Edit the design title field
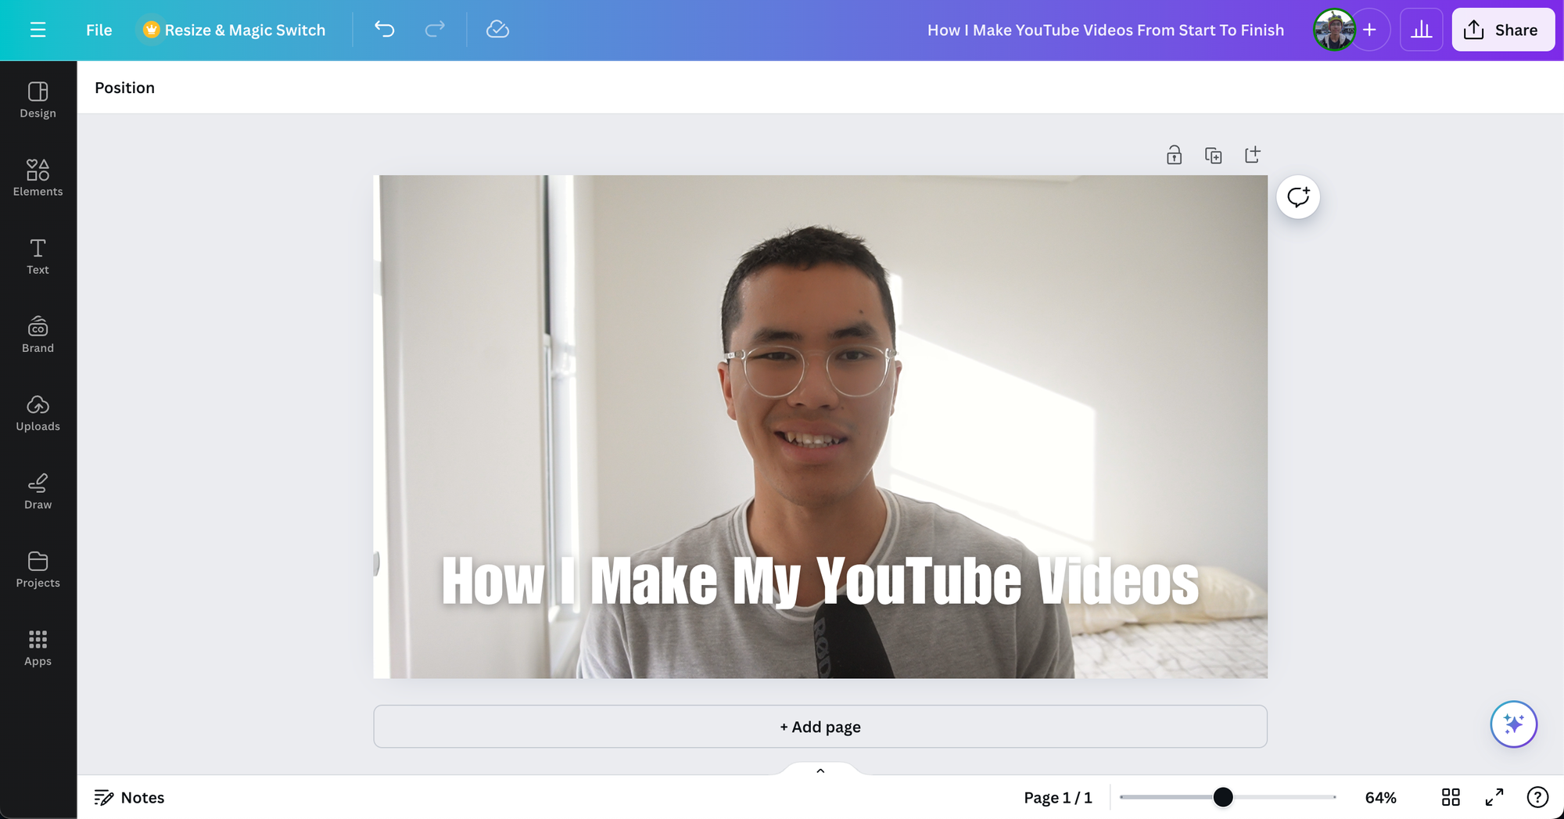 pos(1106,30)
